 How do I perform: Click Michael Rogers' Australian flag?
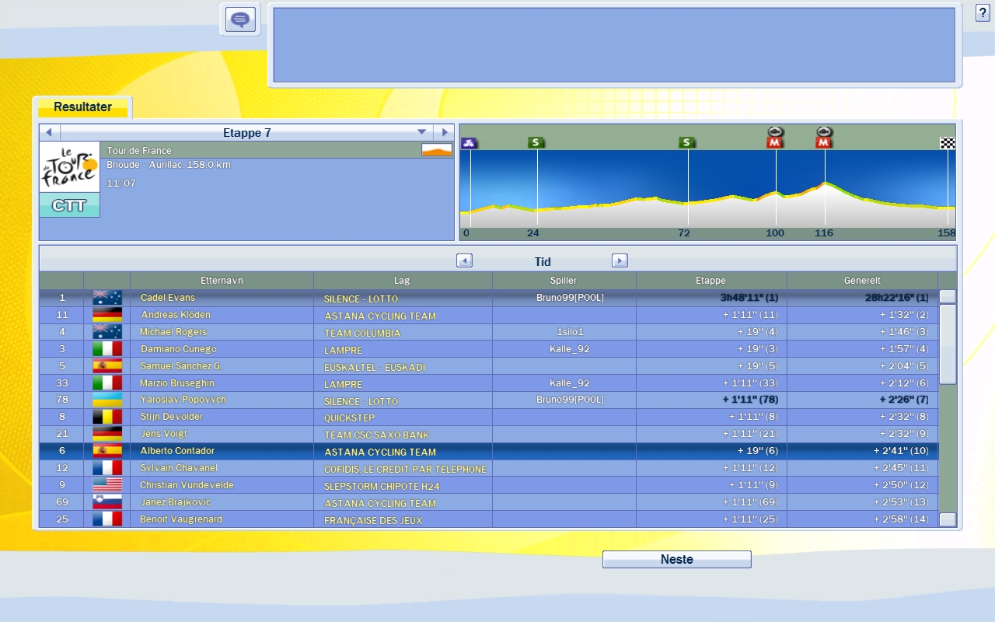point(107,332)
